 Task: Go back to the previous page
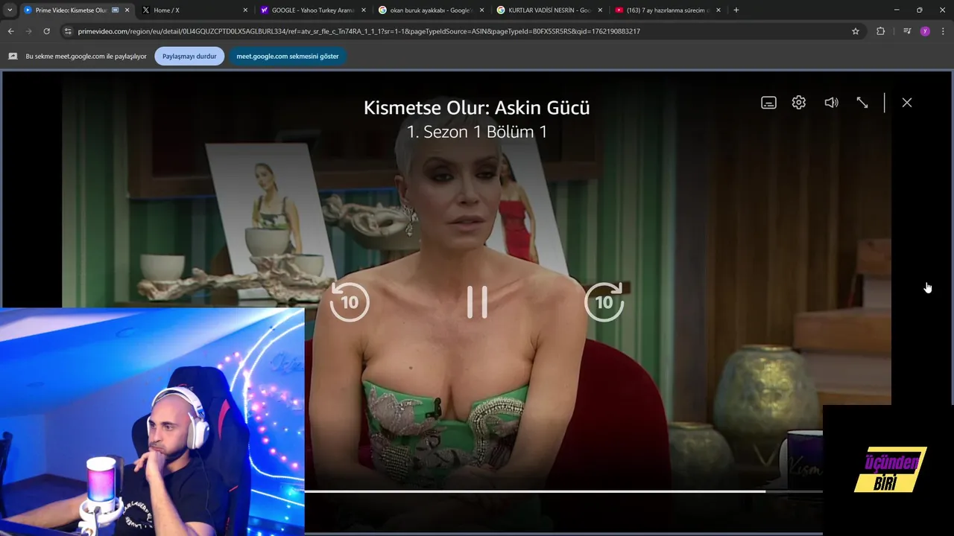11,31
